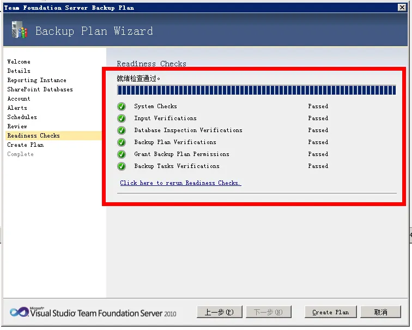
Task: Click the check icon beside Backup Tasks Verifications
Action: 122,166
